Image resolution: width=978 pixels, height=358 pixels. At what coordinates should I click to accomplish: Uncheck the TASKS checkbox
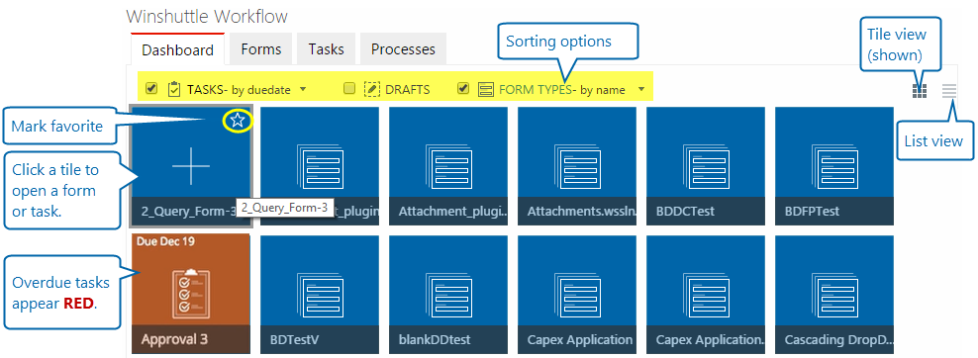(x=150, y=88)
